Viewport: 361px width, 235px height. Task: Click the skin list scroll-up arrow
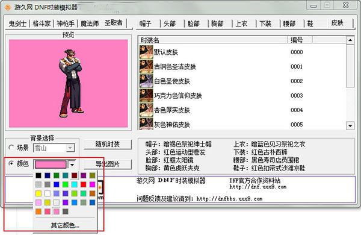pos(350,40)
